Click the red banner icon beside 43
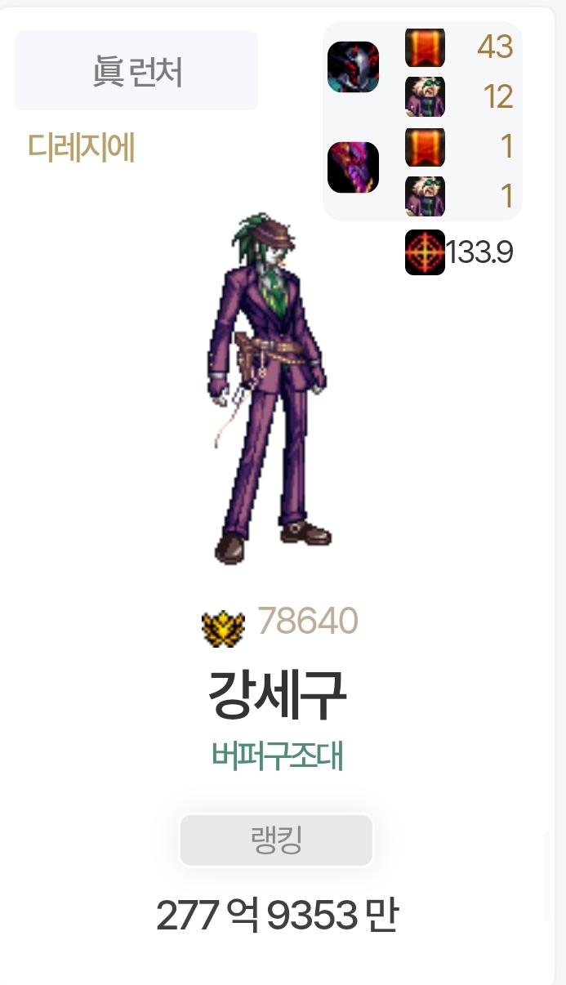The image size is (566, 985). click(425, 47)
